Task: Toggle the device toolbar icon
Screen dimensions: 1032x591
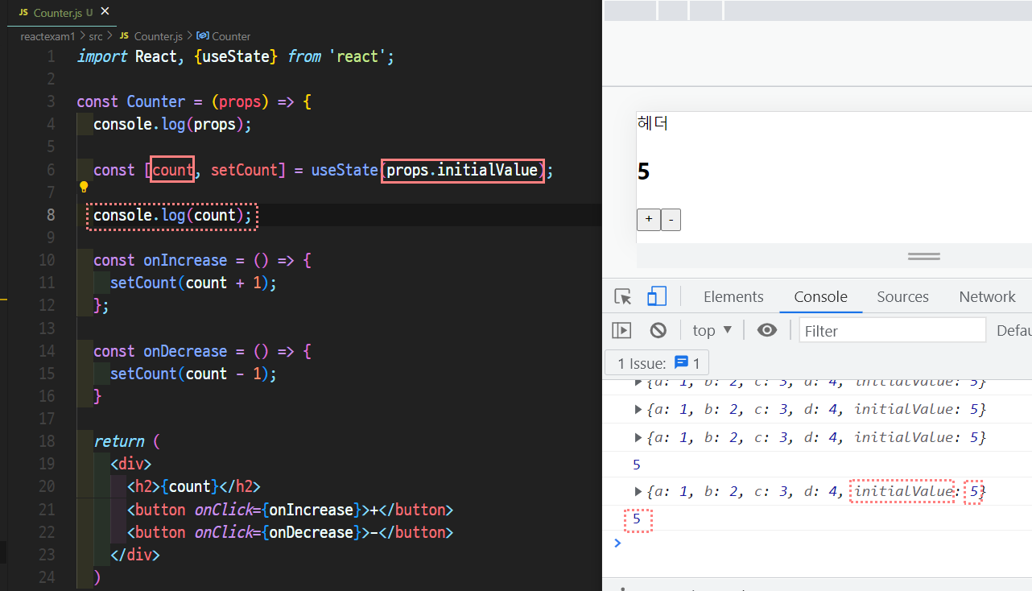Action: click(x=657, y=296)
